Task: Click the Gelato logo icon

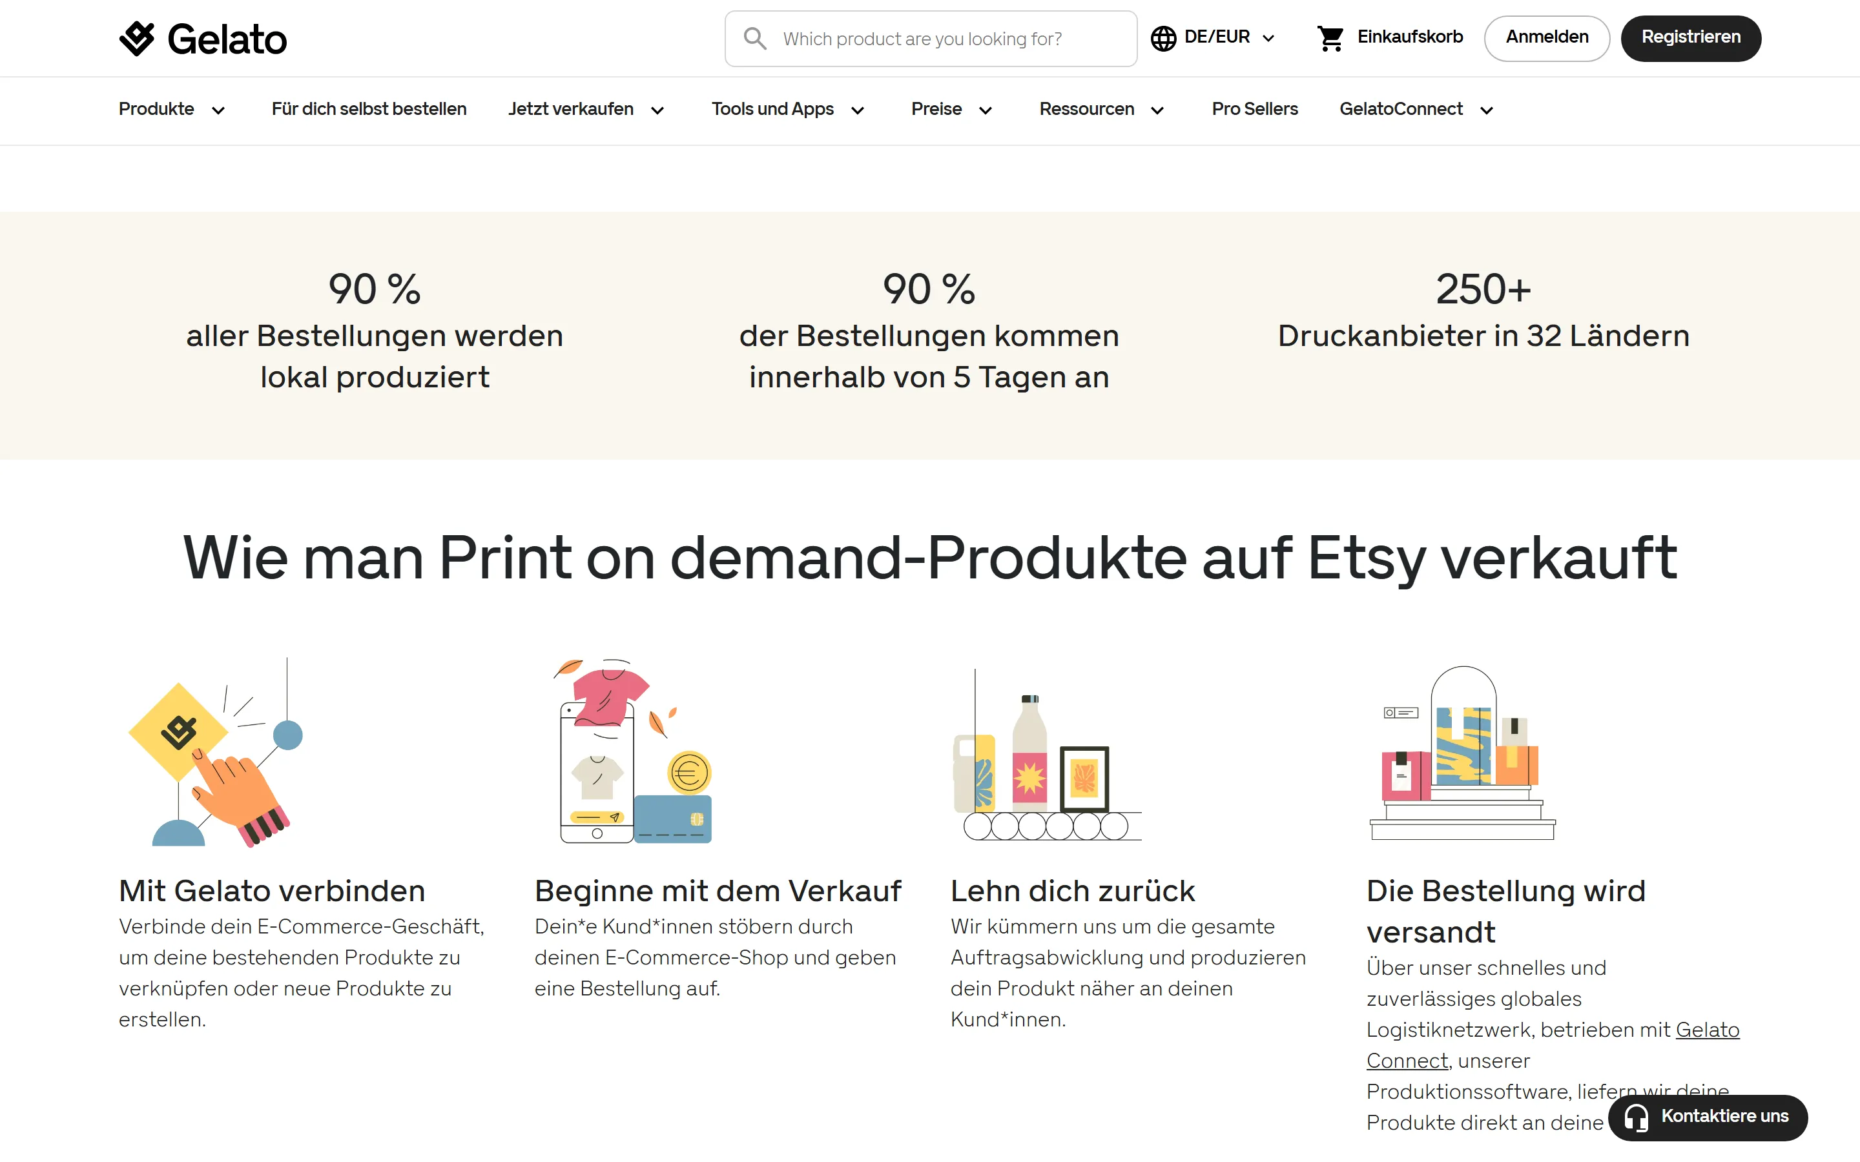Action: tap(137, 39)
